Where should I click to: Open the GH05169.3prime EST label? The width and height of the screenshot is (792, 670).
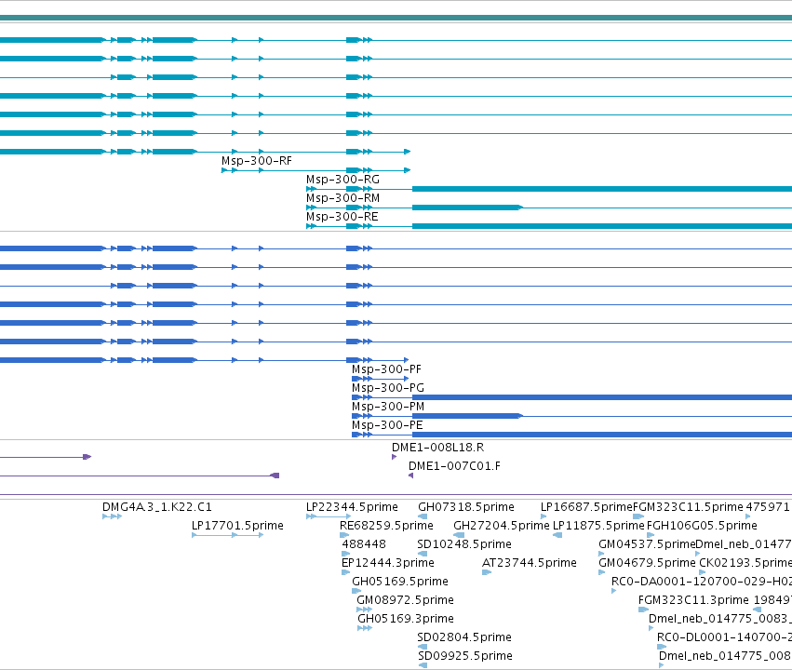click(406, 620)
